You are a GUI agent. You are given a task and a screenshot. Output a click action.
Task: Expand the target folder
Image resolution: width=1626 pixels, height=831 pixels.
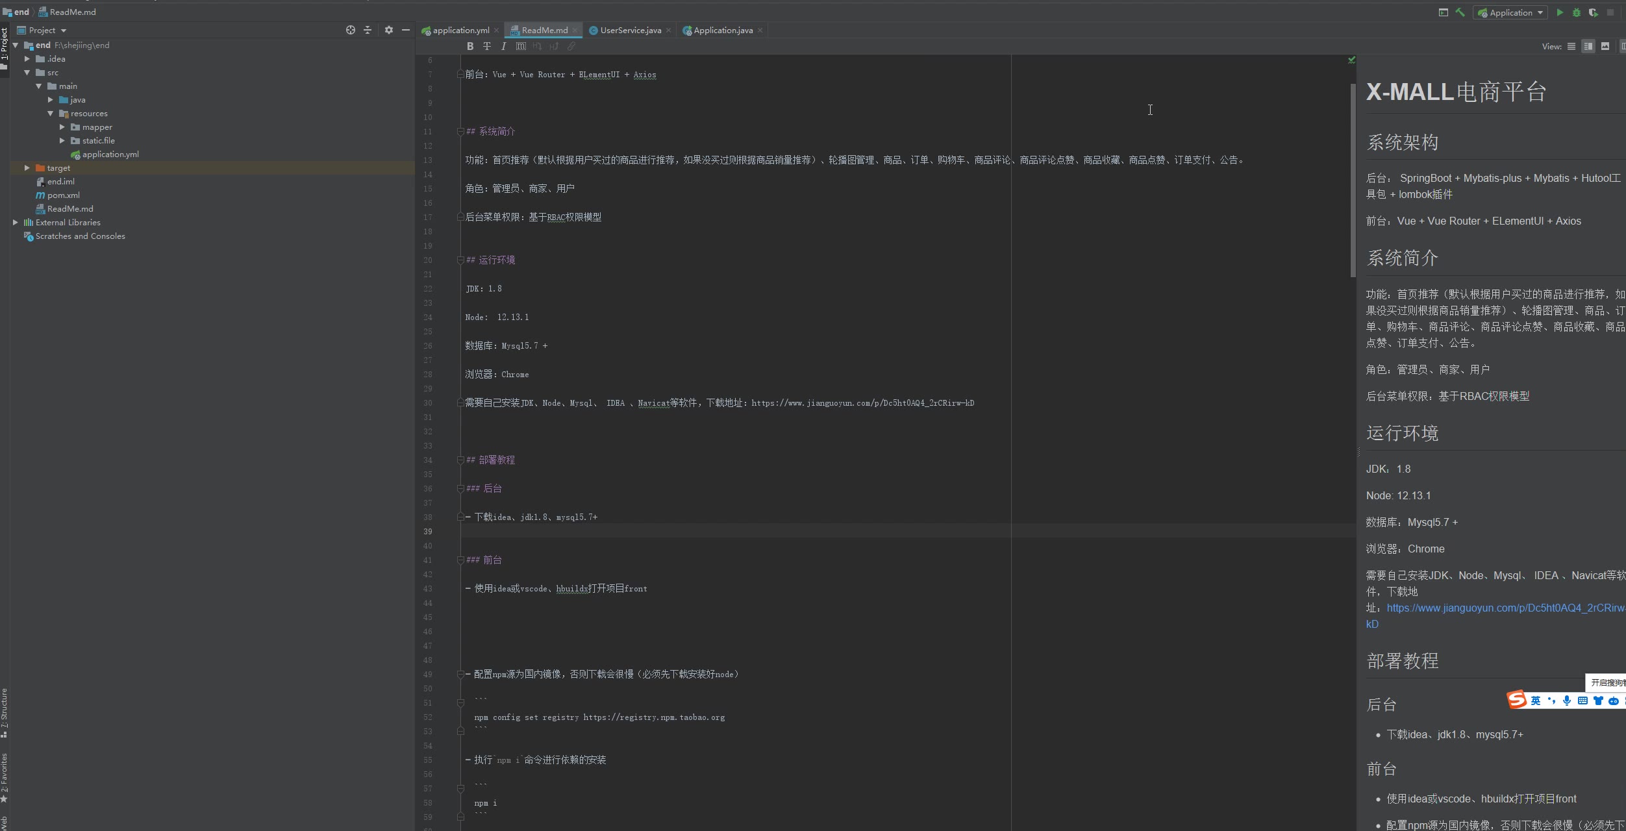pyautogui.click(x=27, y=167)
